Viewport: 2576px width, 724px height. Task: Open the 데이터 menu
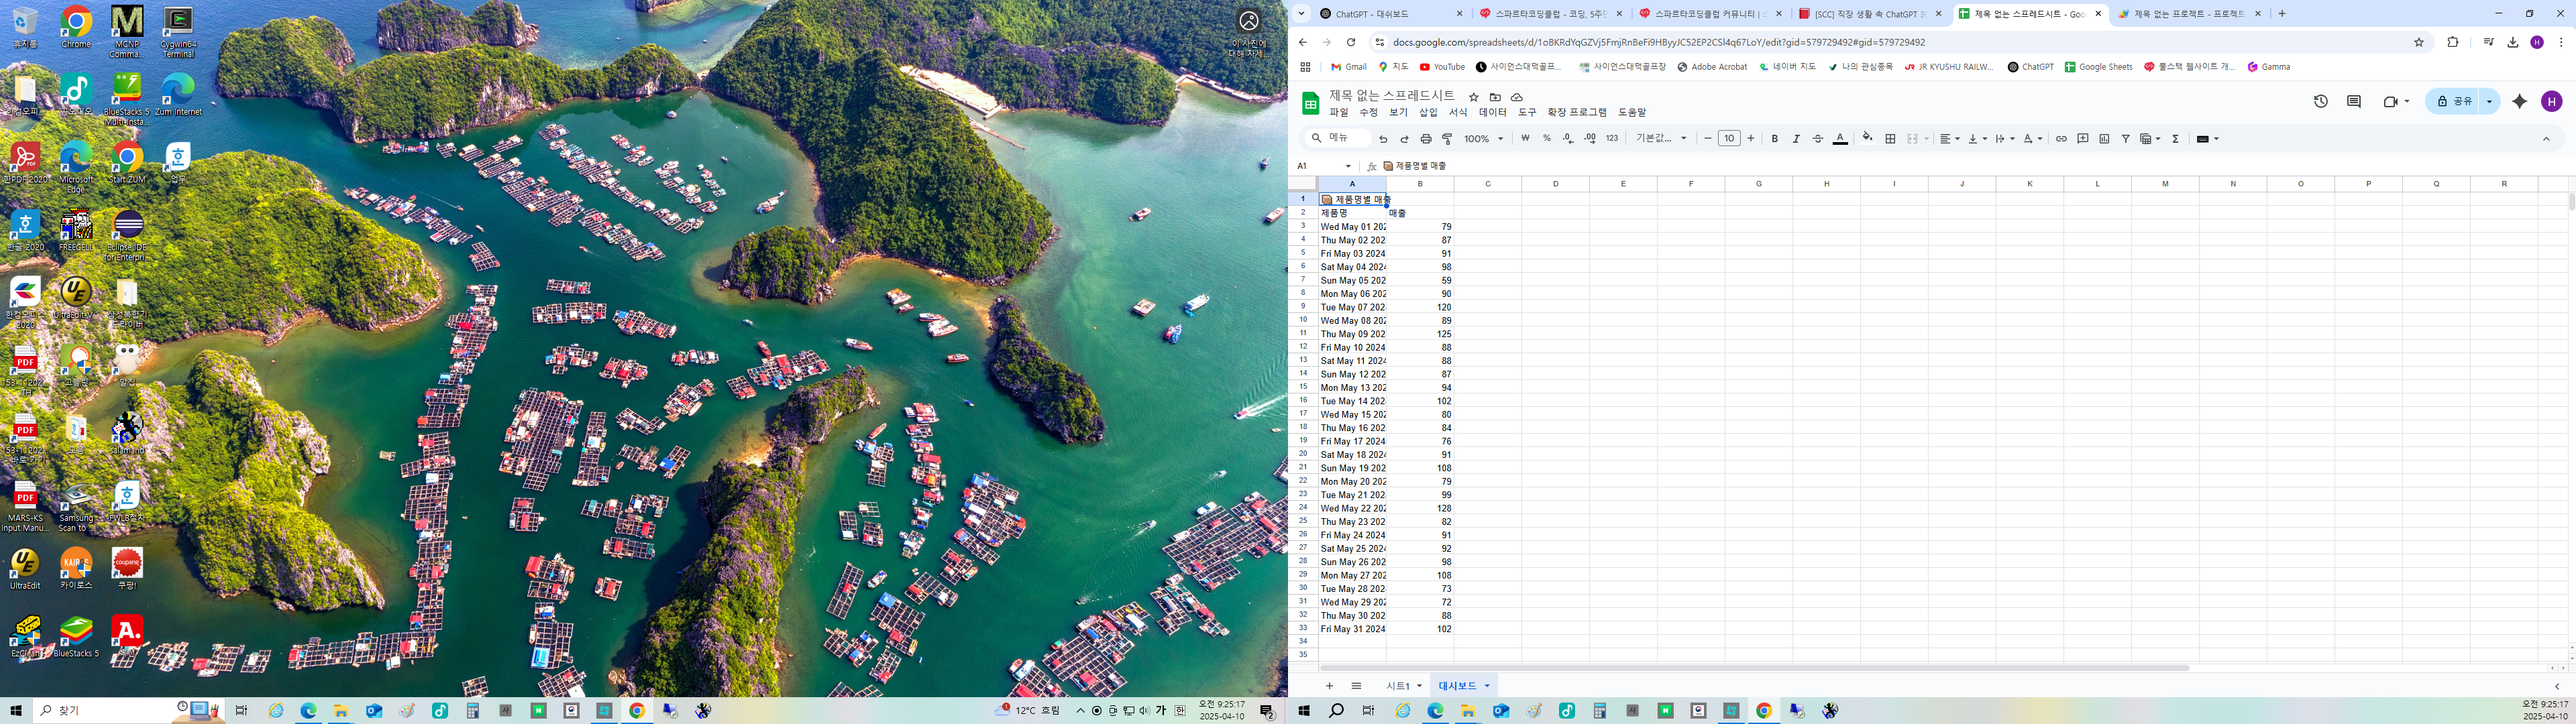(1492, 113)
